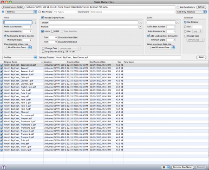This screenshot has width=209, height=170.
Task: Click the File Types input field
Action: pos(65,12)
